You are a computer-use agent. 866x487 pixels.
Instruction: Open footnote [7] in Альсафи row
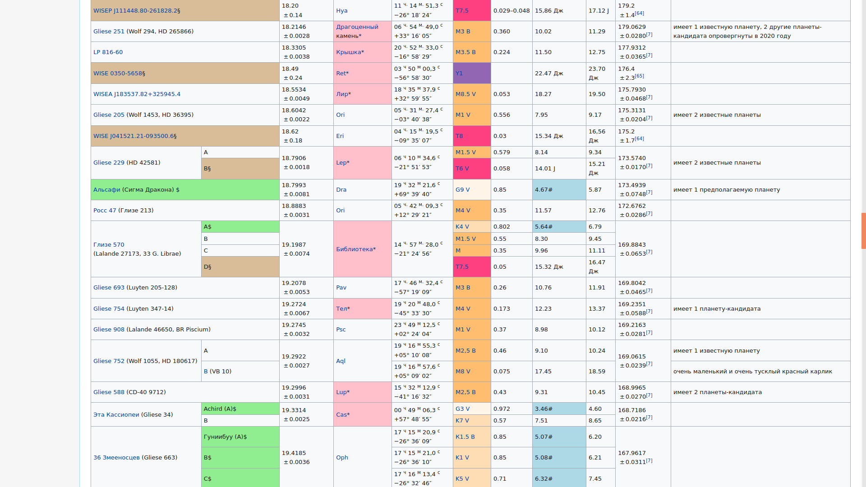coord(649,193)
